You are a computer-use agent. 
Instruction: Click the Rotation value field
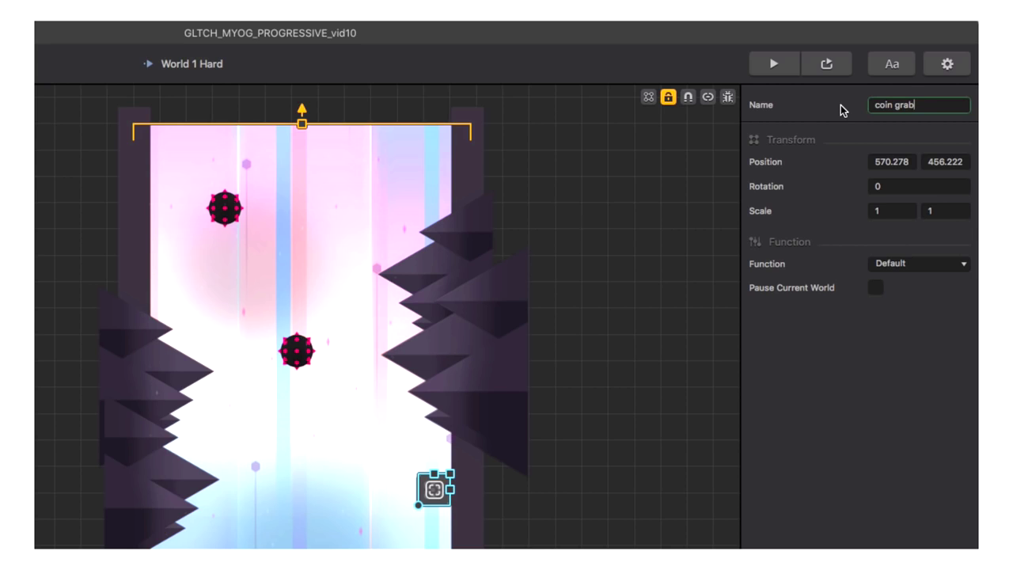pyautogui.click(x=919, y=187)
